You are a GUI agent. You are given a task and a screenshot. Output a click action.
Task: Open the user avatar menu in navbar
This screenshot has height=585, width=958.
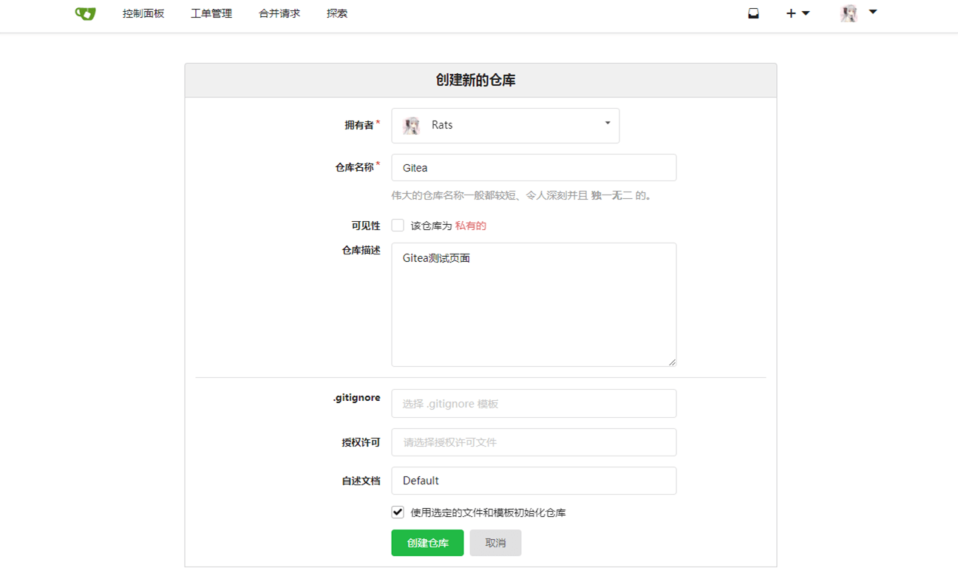[x=857, y=13]
